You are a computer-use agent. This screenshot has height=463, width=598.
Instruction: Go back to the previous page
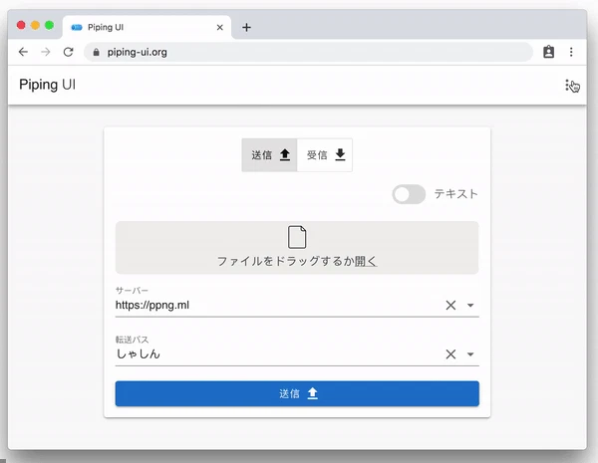23,52
